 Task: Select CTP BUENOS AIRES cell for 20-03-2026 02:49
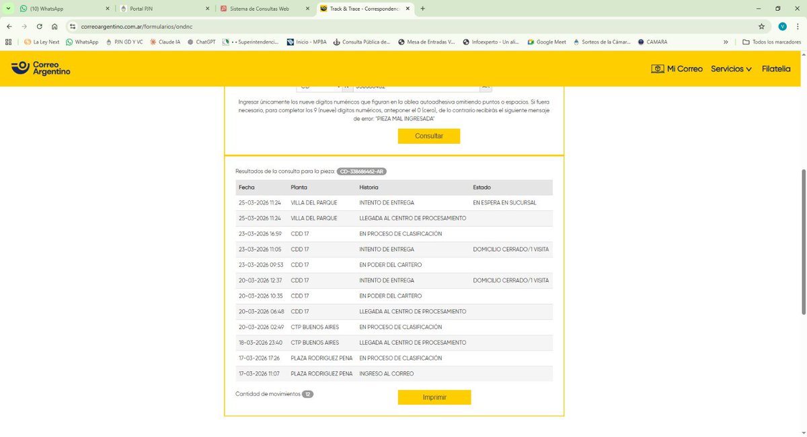pos(315,327)
